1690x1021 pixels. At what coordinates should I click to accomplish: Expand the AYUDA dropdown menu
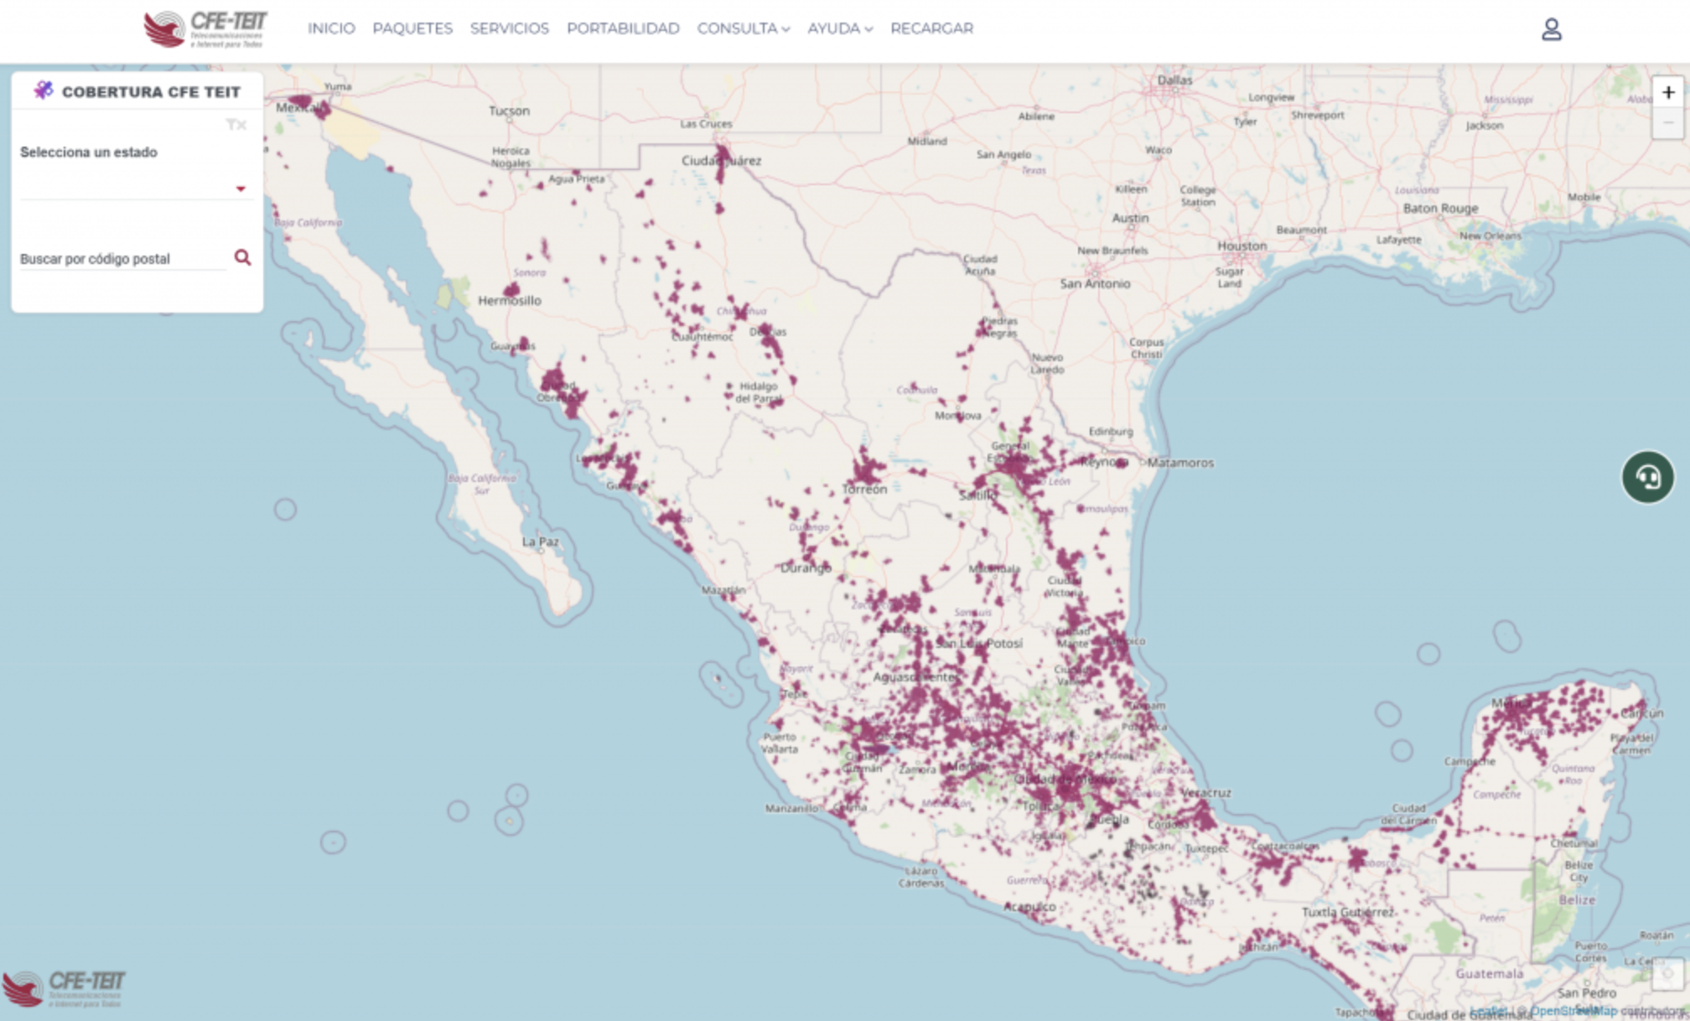(839, 29)
